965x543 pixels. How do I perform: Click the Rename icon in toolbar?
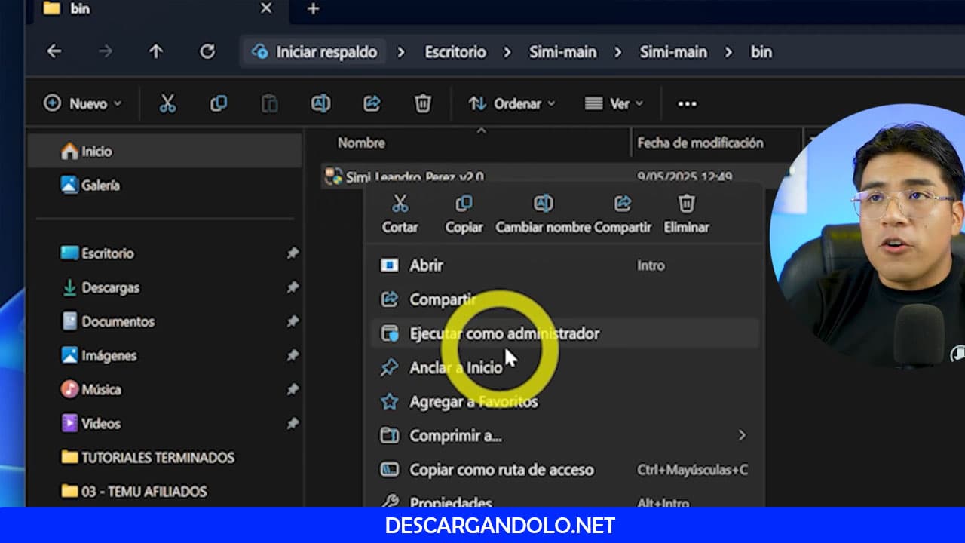tap(320, 103)
